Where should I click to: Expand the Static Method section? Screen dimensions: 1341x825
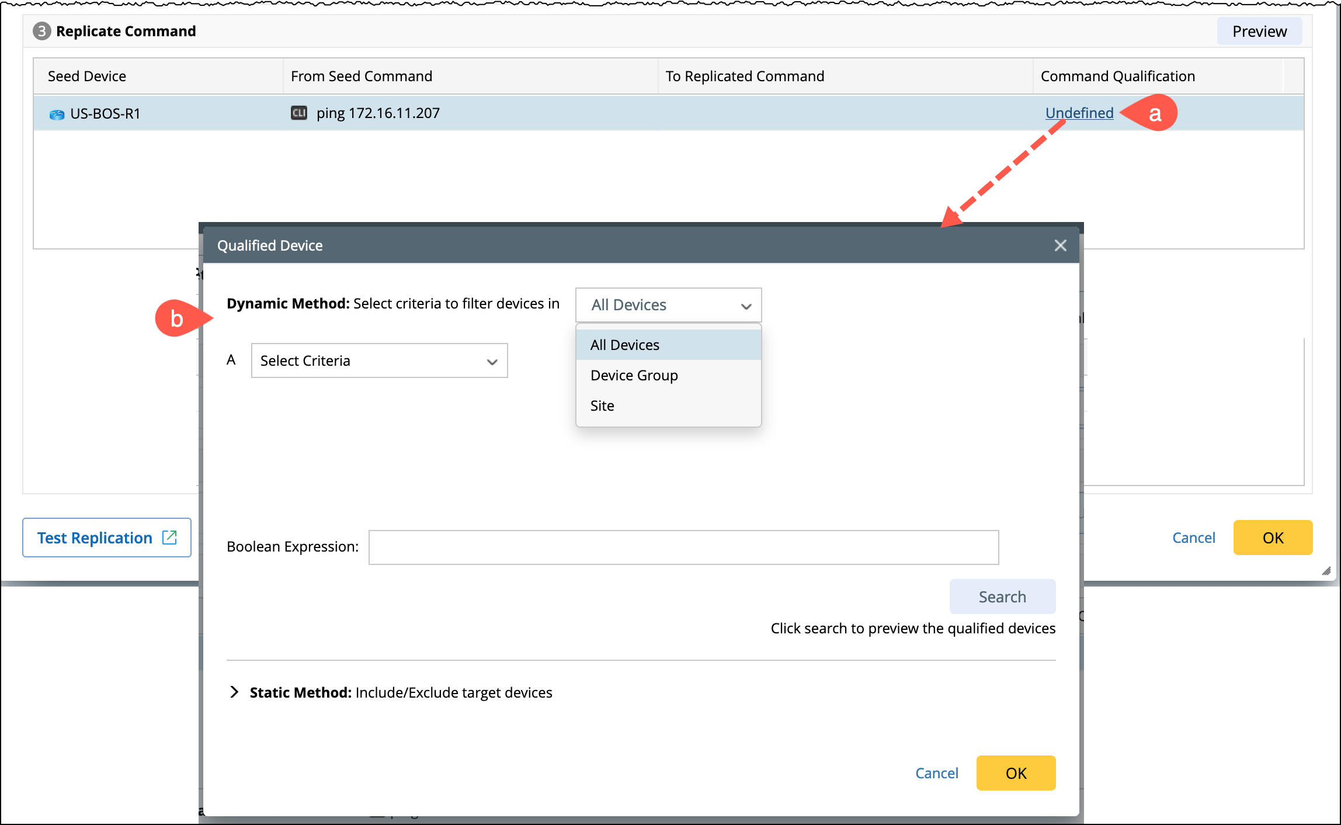pyautogui.click(x=234, y=692)
